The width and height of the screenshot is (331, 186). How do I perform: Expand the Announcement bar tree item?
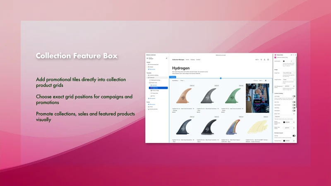[147, 64]
